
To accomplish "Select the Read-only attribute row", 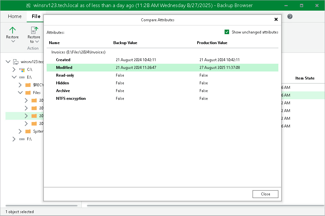I will click(x=162, y=75).
